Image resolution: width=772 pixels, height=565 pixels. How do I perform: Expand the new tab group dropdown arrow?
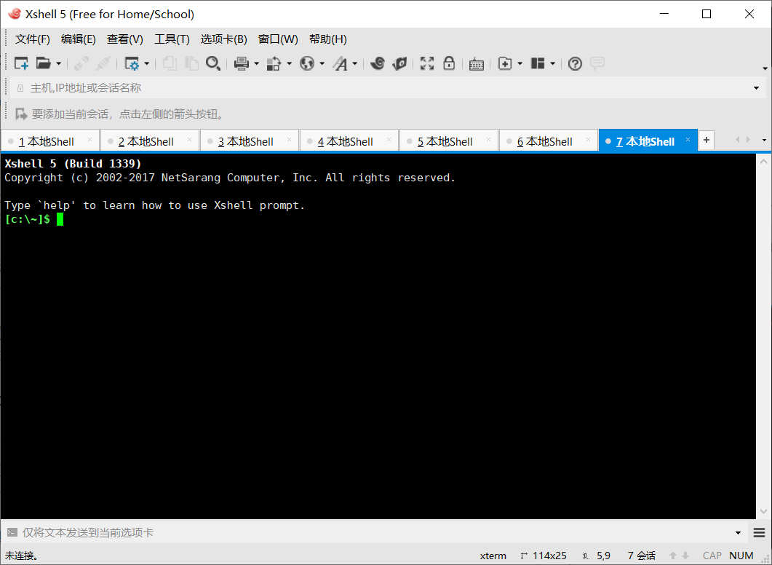[x=520, y=64]
